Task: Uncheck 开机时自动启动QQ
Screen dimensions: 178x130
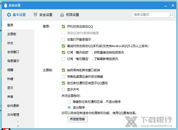Action: tap(63, 27)
